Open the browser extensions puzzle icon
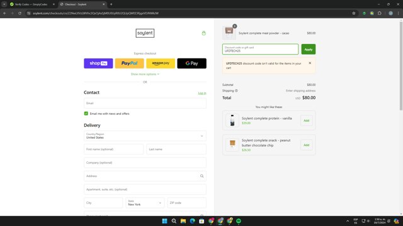This screenshot has width=403, height=226. [380, 13]
